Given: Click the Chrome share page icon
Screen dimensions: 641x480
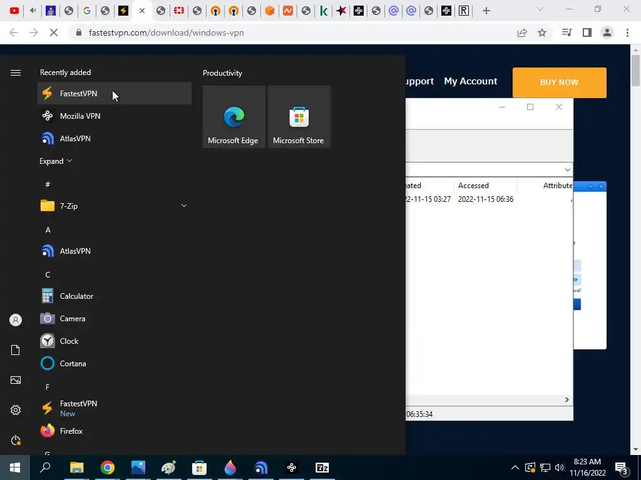Looking at the screenshot, I should tap(522, 32).
